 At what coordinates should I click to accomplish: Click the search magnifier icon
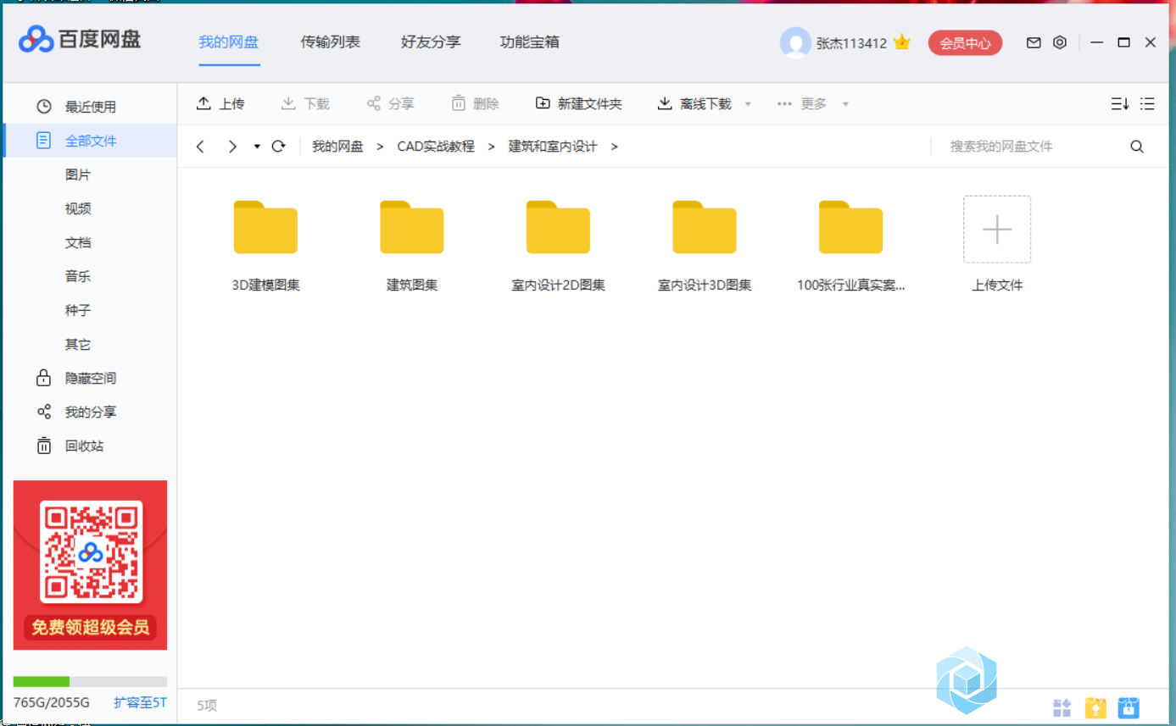1137,147
